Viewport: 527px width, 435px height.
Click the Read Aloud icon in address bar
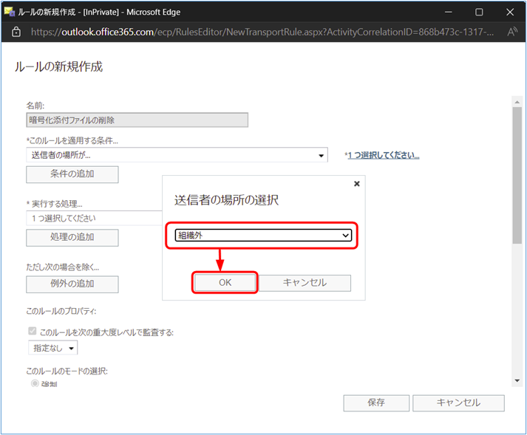pyautogui.click(x=512, y=32)
